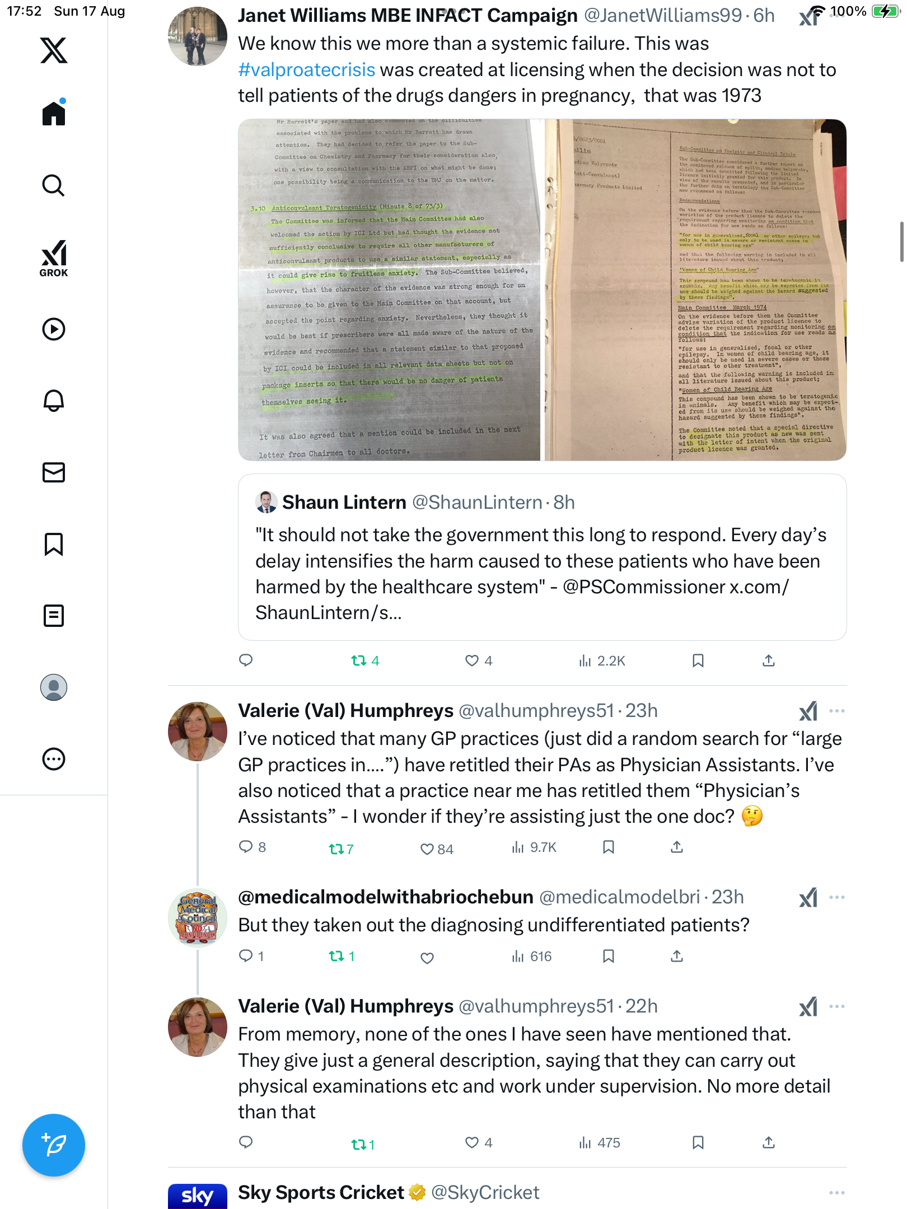Like Valerie's post with 84 likes
Screen dimensions: 907x1209
pos(437,849)
